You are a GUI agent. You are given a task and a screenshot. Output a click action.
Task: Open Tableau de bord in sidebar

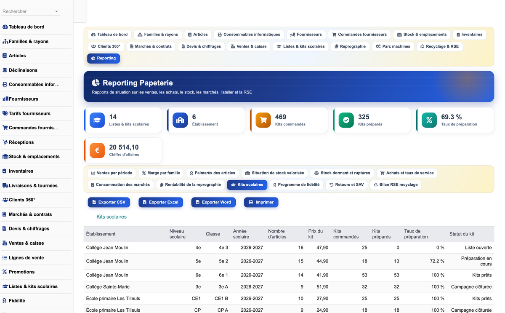point(27,27)
